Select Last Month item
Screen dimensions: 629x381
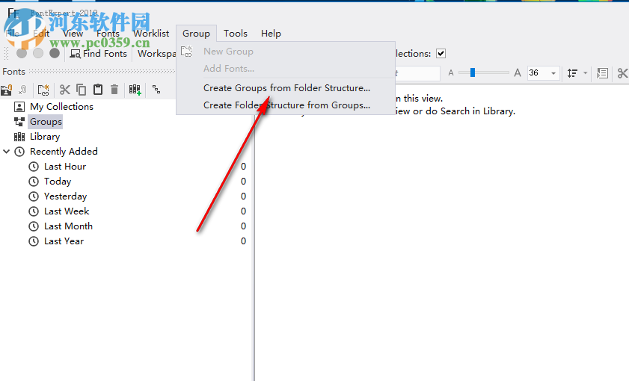coord(68,226)
